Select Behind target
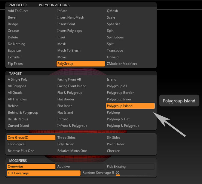The height and width of the screenshot is (184, 202). tap(13, 106)
